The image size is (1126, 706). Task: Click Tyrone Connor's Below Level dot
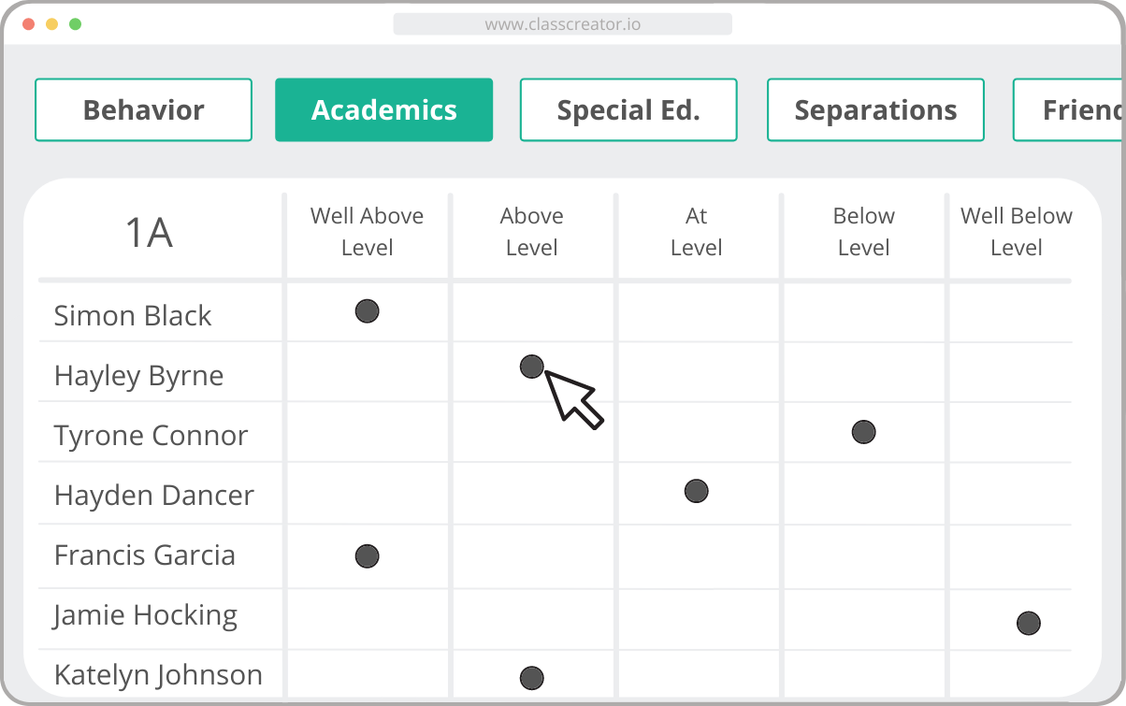point(863,432)
